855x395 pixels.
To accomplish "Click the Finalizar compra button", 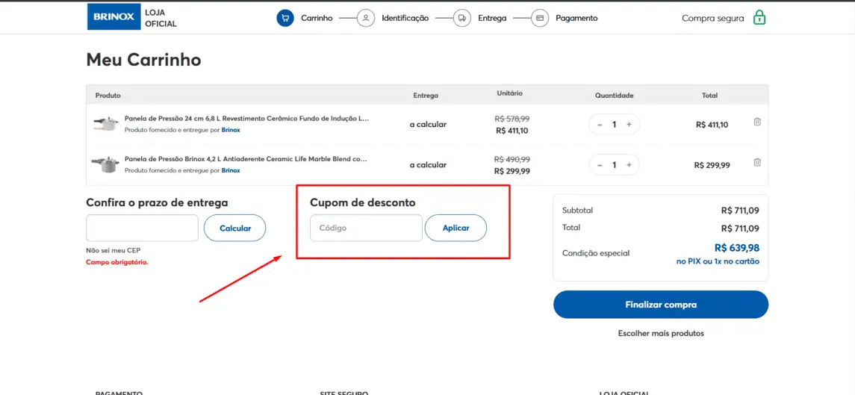I will (661, 305).
